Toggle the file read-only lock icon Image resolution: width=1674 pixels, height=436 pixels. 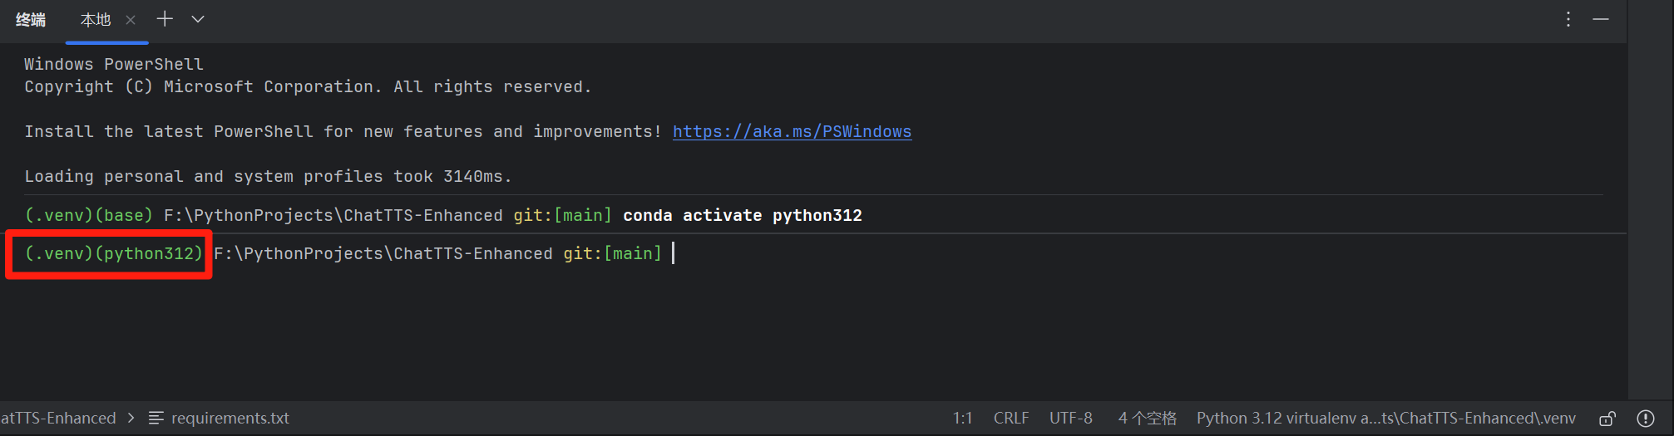1607,418
